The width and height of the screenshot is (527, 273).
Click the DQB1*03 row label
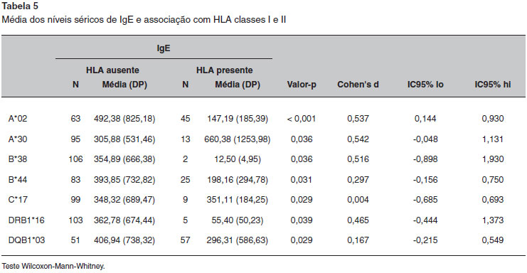(26, 240)
